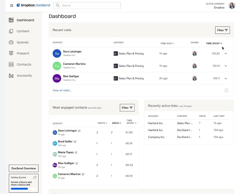The image size is (240, 194).
Task: Click the Contacts book icon
Action: click(11, 64)
